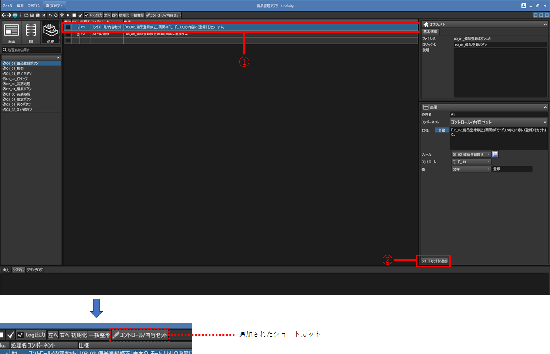Check the disable box for row #2
This screenshot has width=550, height=354.
point(67,34)
